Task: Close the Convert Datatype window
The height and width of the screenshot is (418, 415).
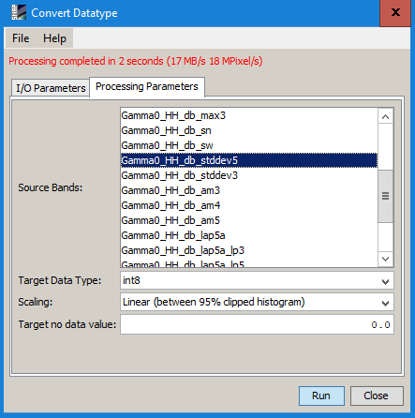Action: [x=395, y=13]
